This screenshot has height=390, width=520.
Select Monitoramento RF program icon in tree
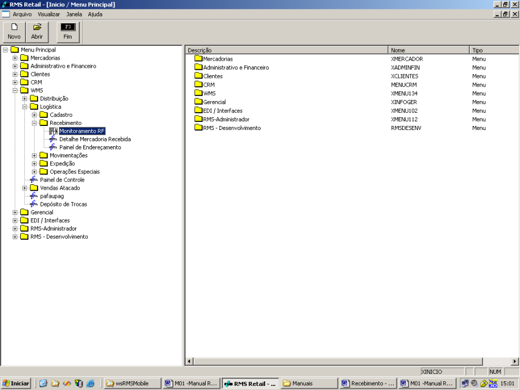[x=53, y=131]
